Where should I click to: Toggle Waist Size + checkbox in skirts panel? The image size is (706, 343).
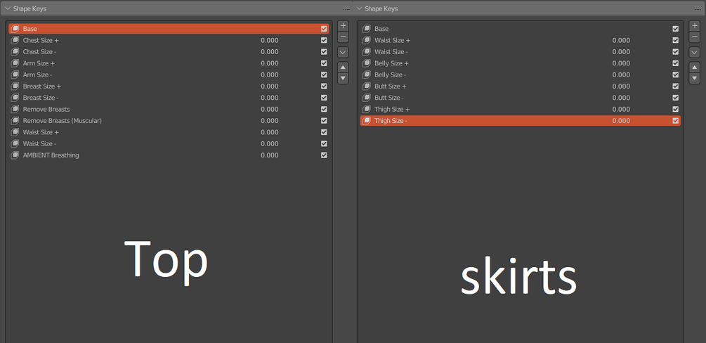(675, 40)
